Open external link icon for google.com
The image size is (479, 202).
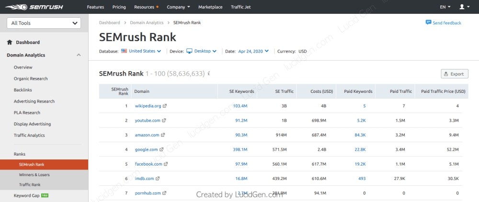(161, 149)
